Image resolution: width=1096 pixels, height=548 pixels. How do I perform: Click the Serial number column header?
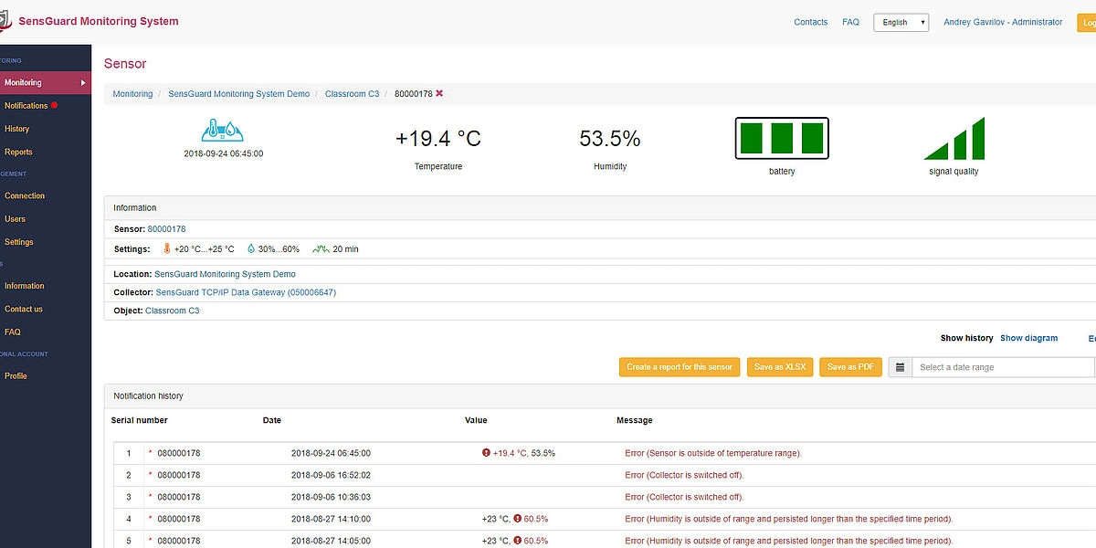coord(140,420)
